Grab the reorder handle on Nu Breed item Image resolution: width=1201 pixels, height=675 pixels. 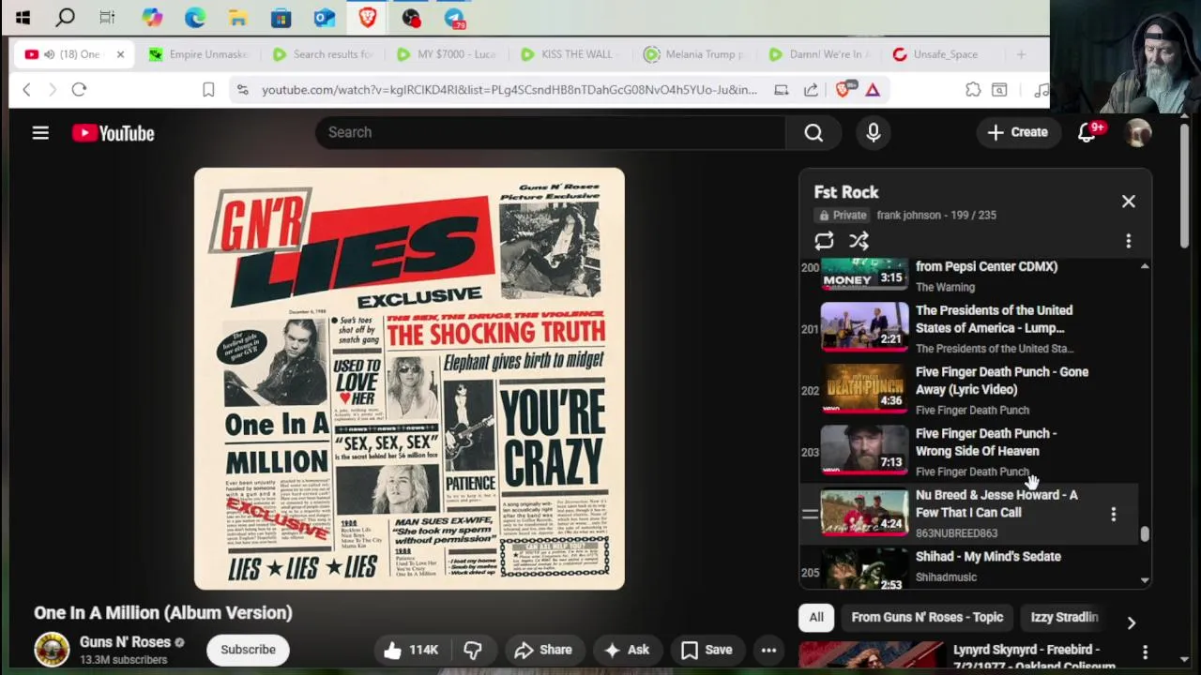pyautogui.click(x=810, y=514)
